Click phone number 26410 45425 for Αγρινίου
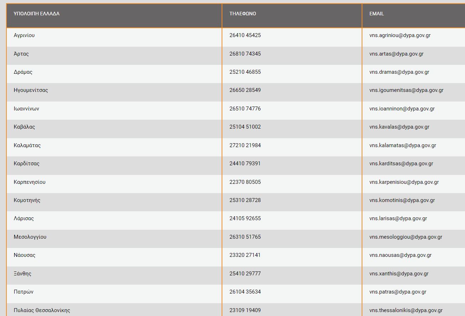The image size is (465, 316). (x=245, y=35)
